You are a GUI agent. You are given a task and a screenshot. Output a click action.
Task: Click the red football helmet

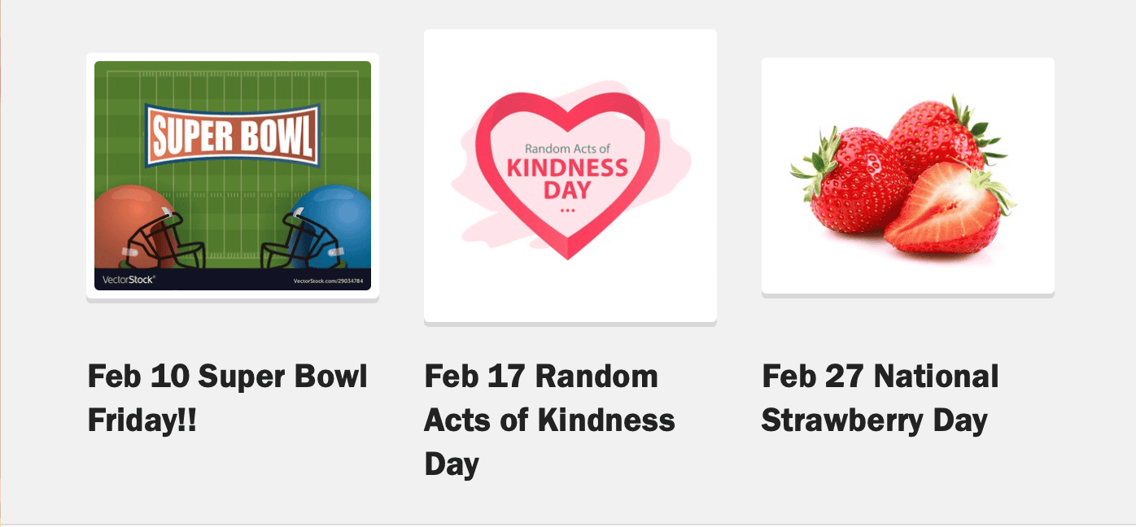tap(134, 229)
